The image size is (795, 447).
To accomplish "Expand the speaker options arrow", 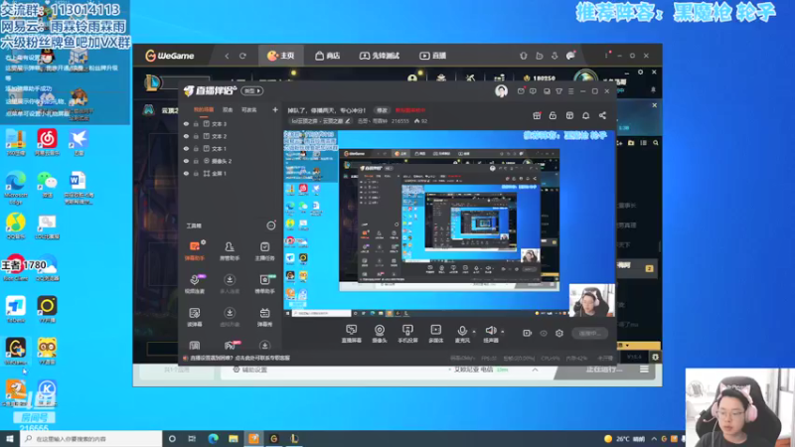I will click(503, 332).
